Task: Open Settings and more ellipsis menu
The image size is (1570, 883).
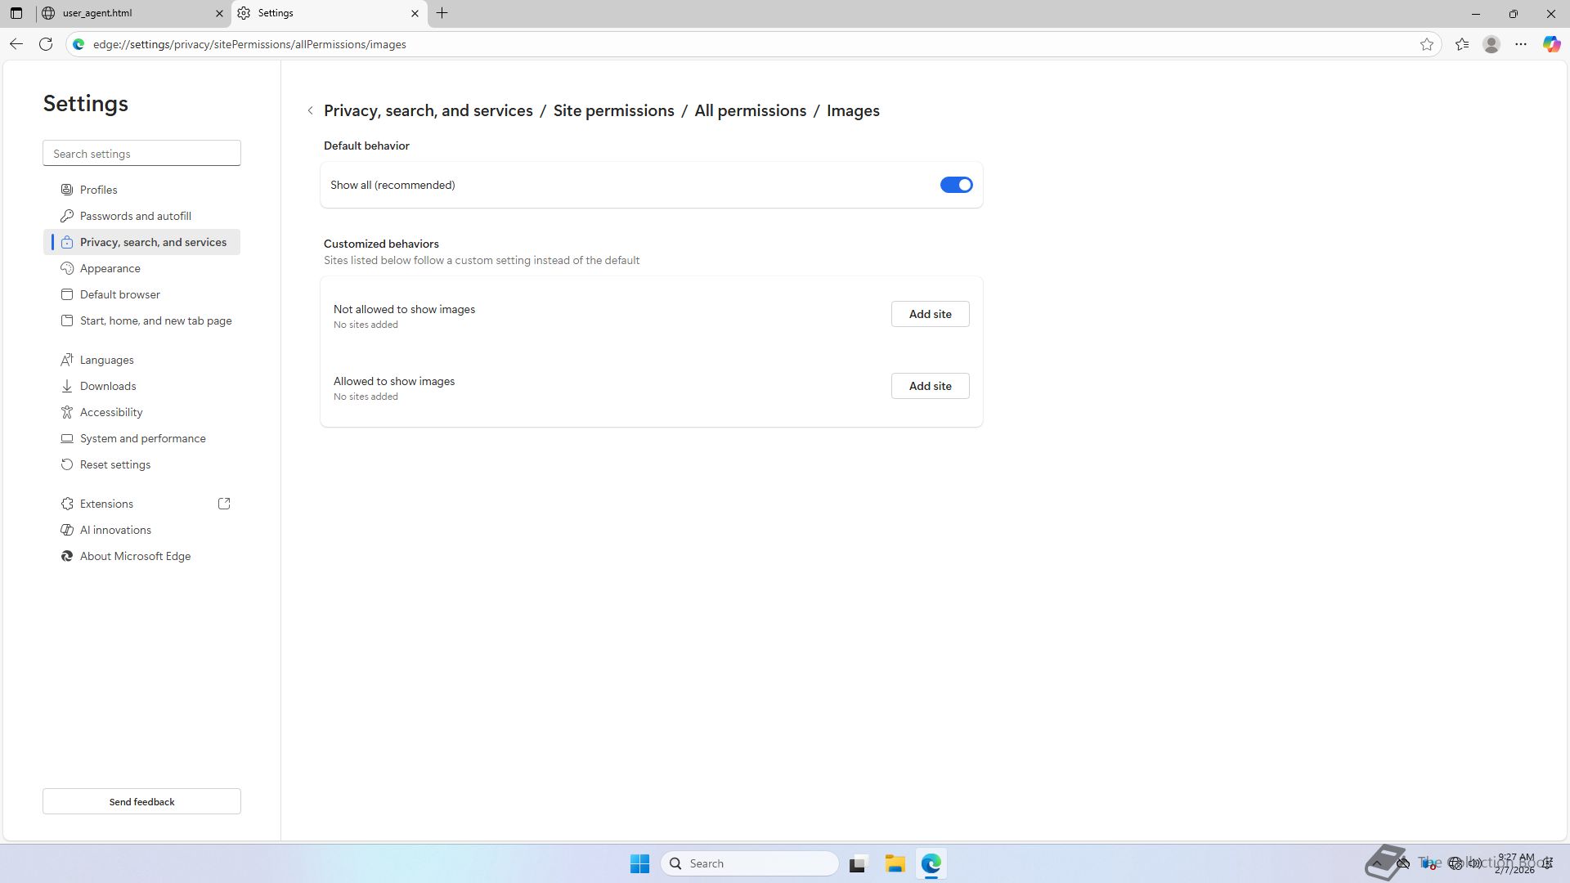Action: [1520, 44]
